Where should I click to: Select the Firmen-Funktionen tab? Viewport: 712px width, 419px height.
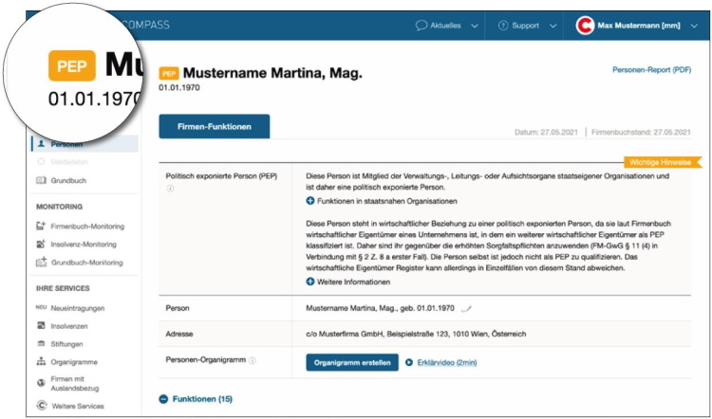[x=214, y=126]
